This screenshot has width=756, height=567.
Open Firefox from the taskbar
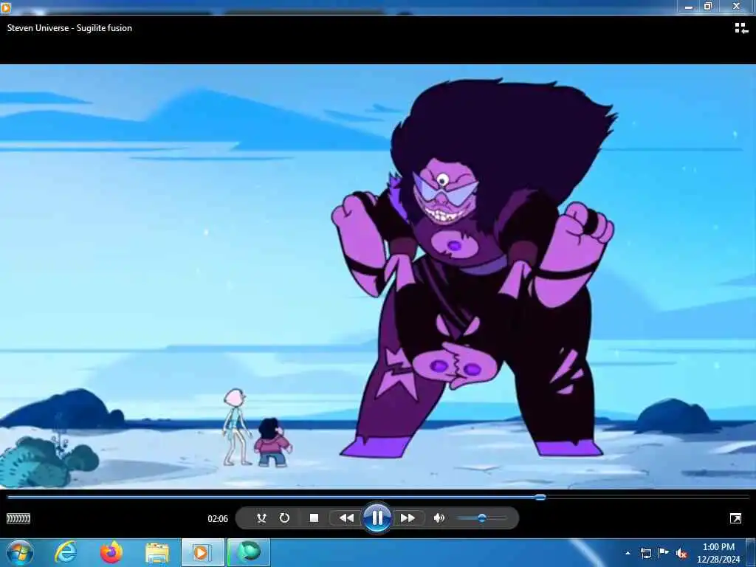tap(111, 552)
